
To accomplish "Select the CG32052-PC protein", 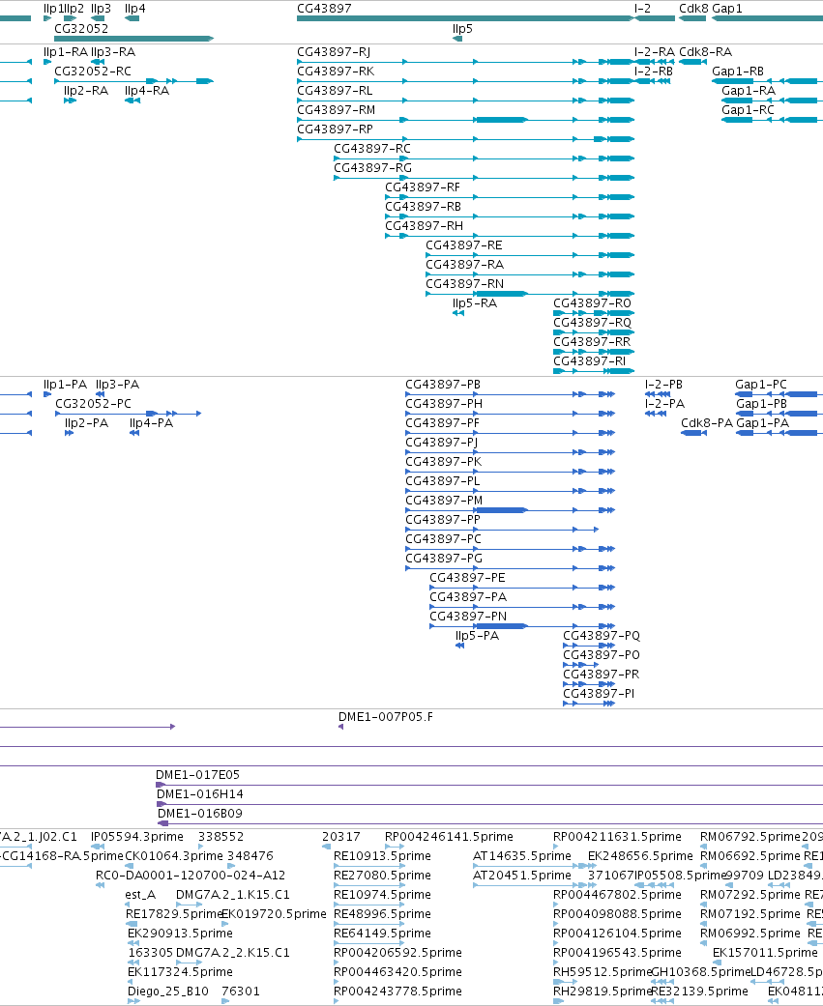I will click(x=129, y=414).
